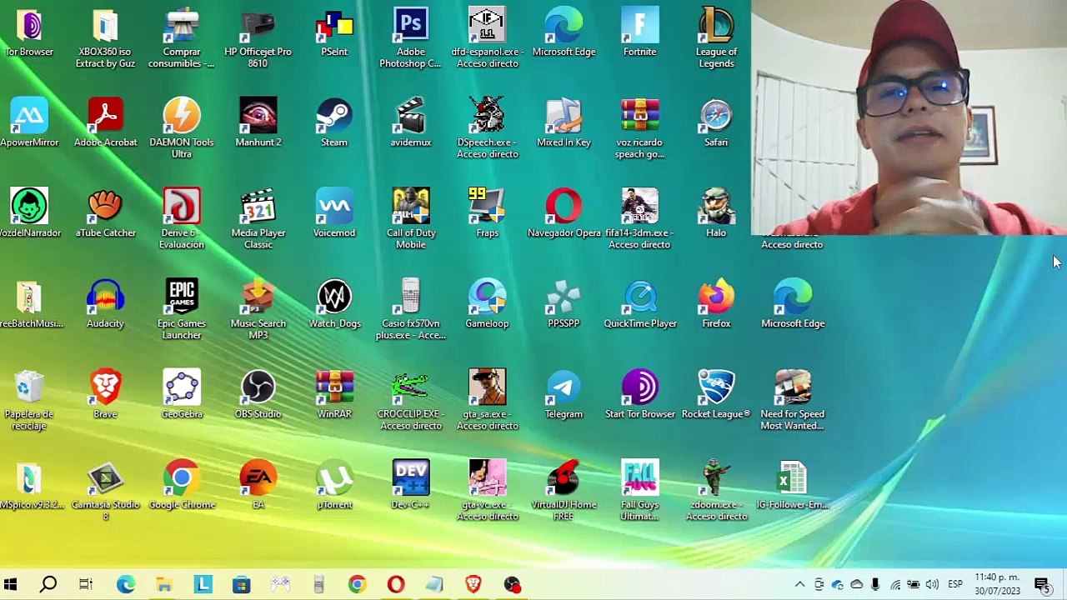
Task: Open the Windows Start menu
Action: coord(11,585)
